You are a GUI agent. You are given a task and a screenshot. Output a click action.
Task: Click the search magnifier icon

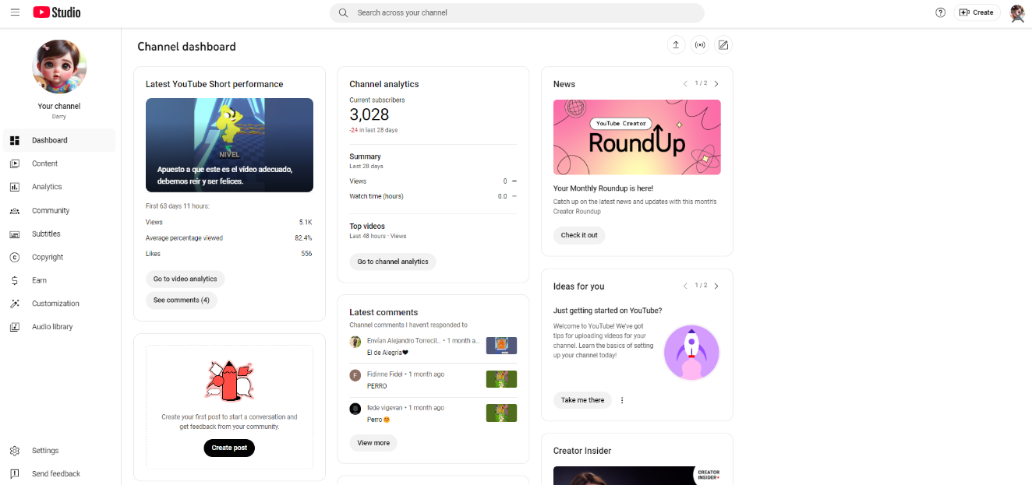343,12
